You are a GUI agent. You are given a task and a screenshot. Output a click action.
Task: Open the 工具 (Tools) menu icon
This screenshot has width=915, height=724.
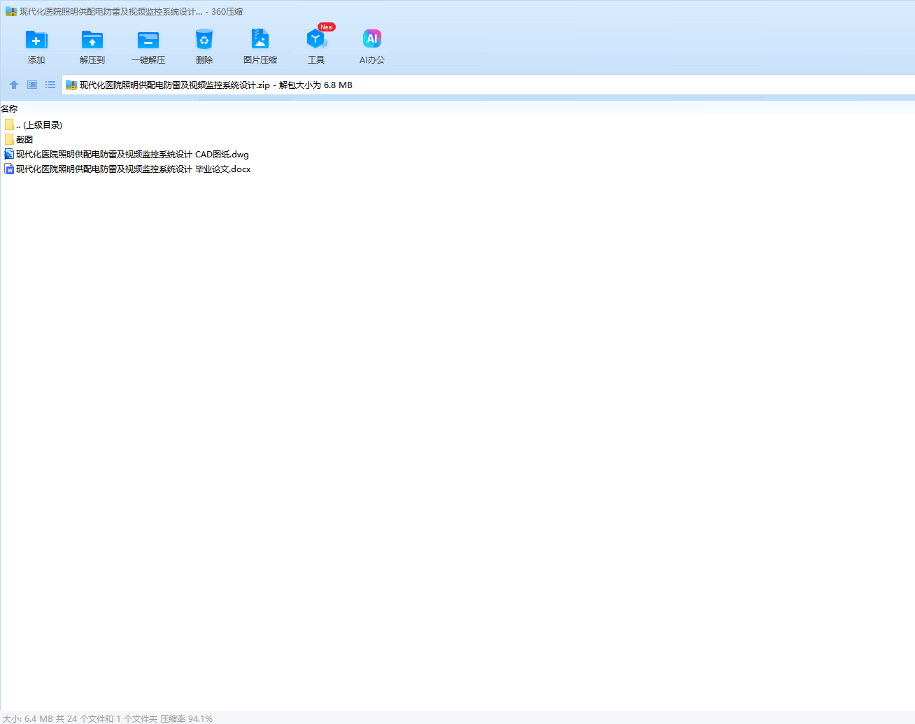tap(316, 41)
